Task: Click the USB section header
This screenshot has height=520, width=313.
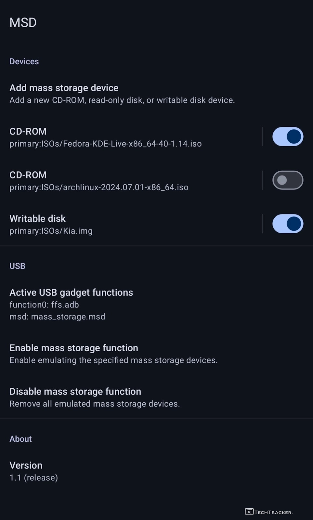Action: (x=17, y=266)
